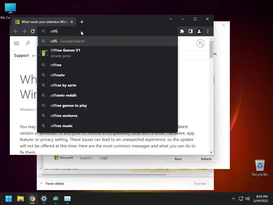Click the Windows setup taskbar icon

click(56, 199)
